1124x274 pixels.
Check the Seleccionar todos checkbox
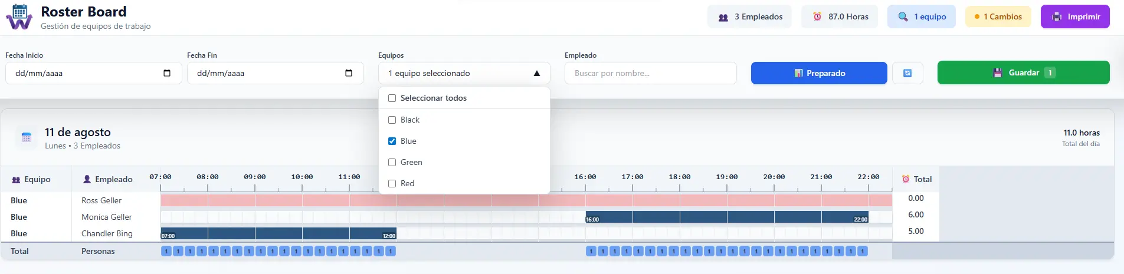point(392,98)
